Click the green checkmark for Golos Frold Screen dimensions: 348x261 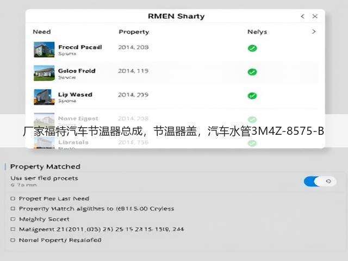[x=252, y=72]
